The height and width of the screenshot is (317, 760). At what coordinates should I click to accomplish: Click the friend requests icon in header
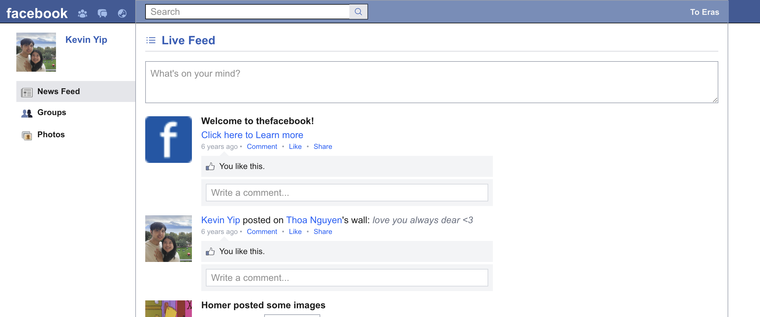point(83,13)
